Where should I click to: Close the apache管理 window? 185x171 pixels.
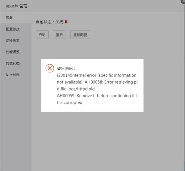tap(183, 1)
